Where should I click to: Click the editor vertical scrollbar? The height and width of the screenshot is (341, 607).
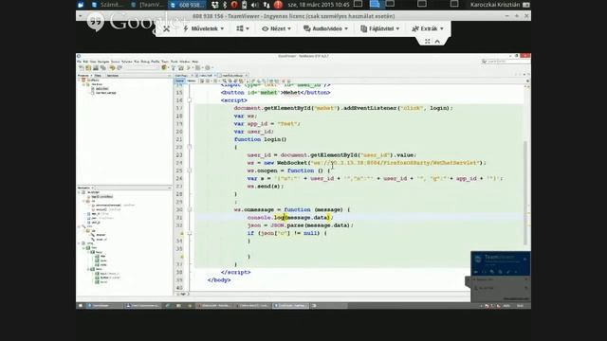[x=525, y=192]
